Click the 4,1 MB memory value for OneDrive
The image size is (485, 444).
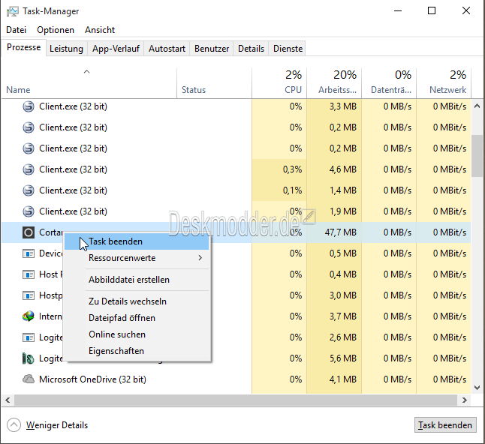click(342, 379)
